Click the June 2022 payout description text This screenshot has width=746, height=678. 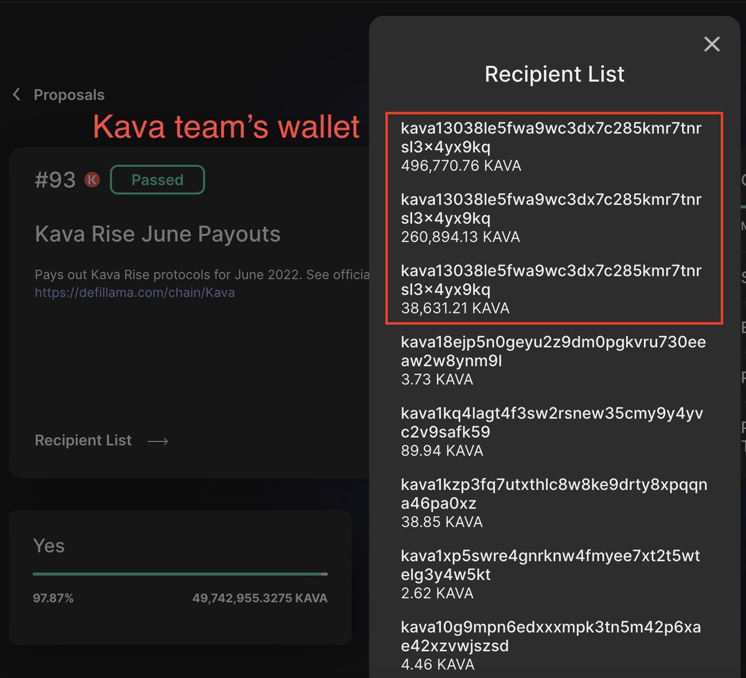202,275
